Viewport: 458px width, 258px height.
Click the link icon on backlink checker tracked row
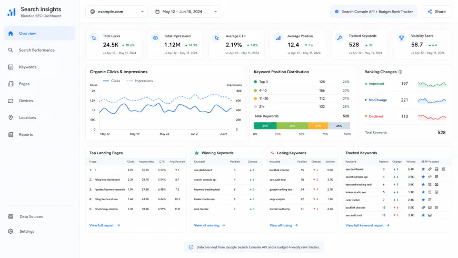(x=423, y=208)
